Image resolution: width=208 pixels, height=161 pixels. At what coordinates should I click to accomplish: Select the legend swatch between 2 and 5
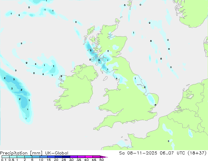(x=28, y=157)
